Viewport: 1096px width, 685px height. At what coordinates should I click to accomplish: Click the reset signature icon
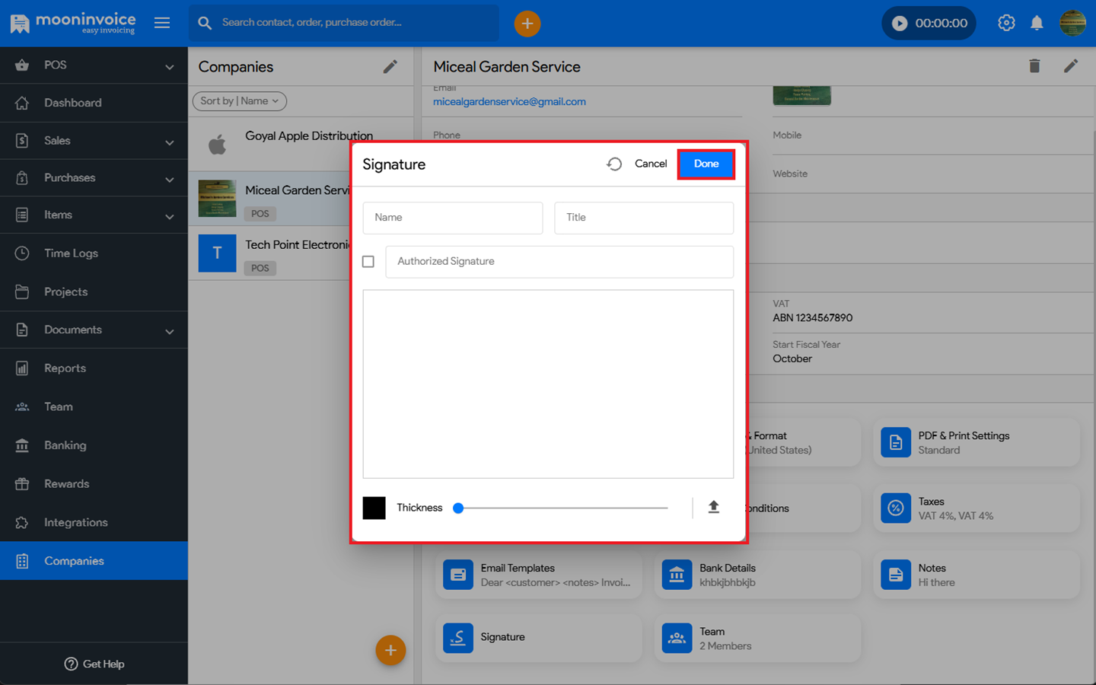point(614,164)
